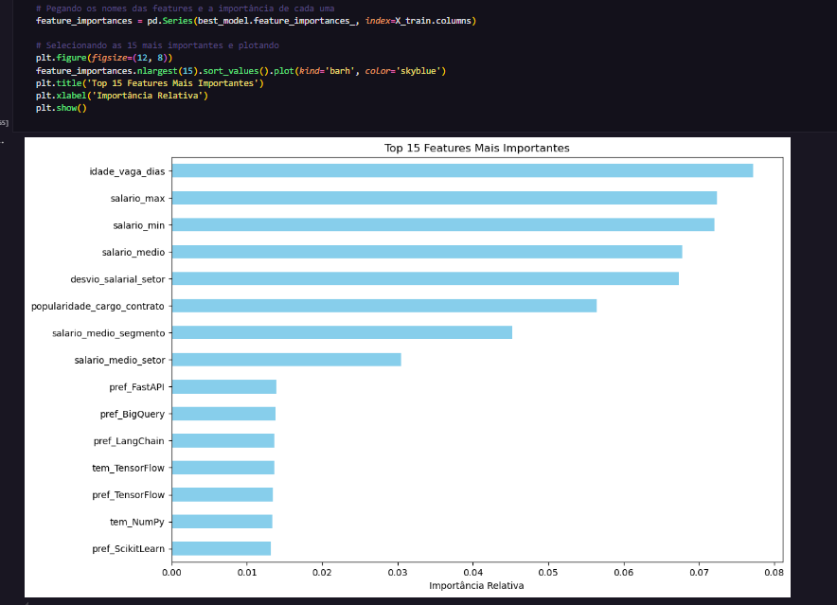Click the plt.xlabel code line
837x605 pixels.
(121, 96)
